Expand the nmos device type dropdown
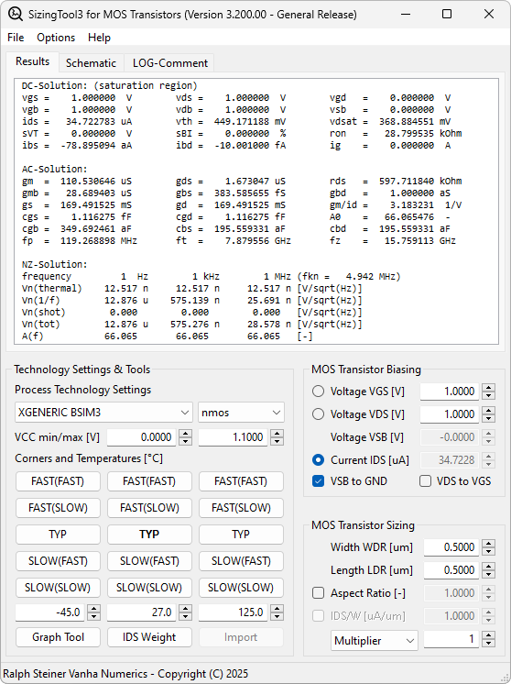511x684 pixels. pyautogui.click(x=242, y=413)
